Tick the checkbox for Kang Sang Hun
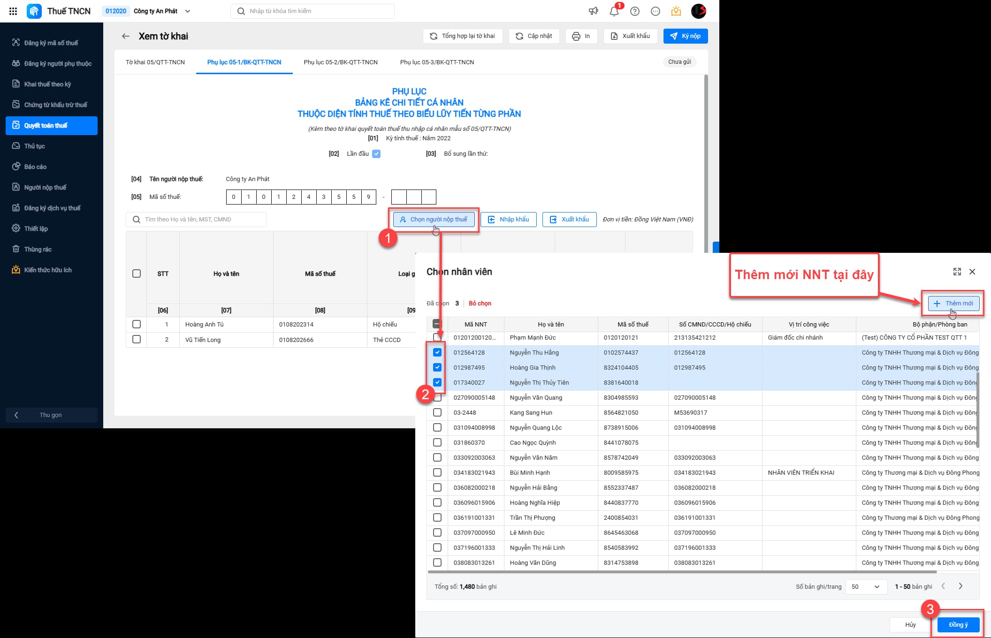The width and height of the screenshot is (991, 638). (x=437, y=412)
